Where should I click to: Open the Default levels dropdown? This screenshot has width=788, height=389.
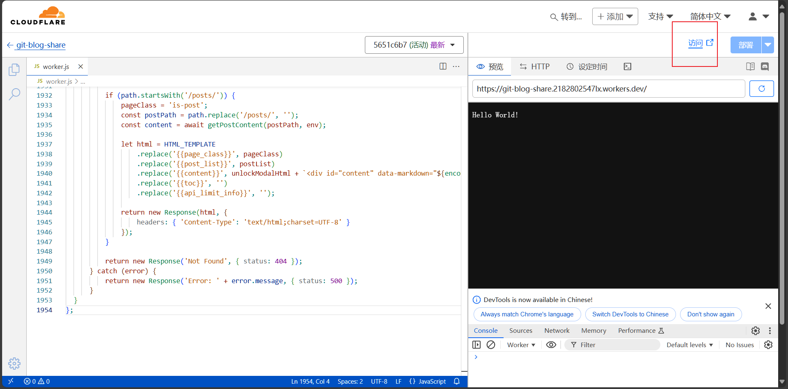click(x=689, y=345)
